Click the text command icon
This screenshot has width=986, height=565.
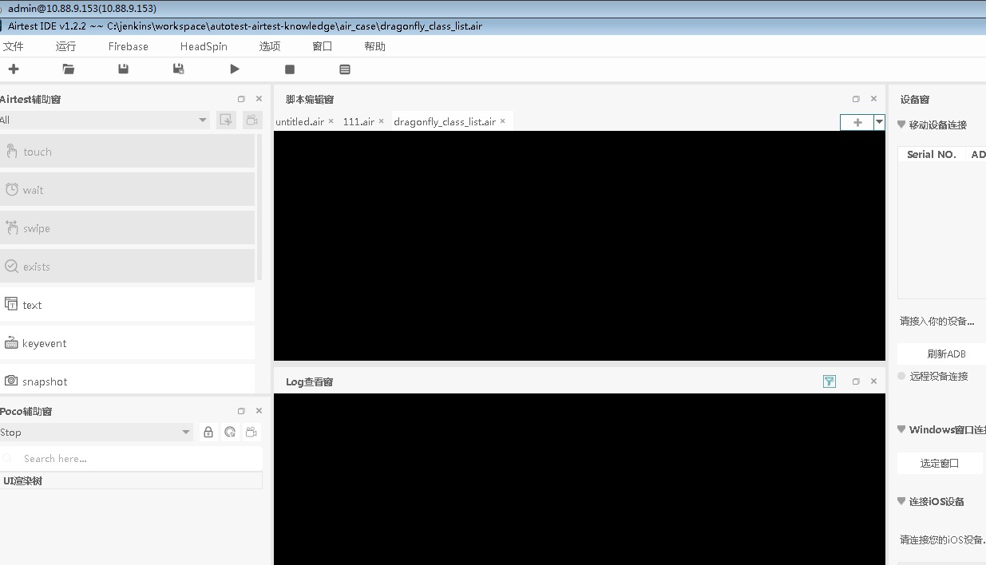point(11,304)
